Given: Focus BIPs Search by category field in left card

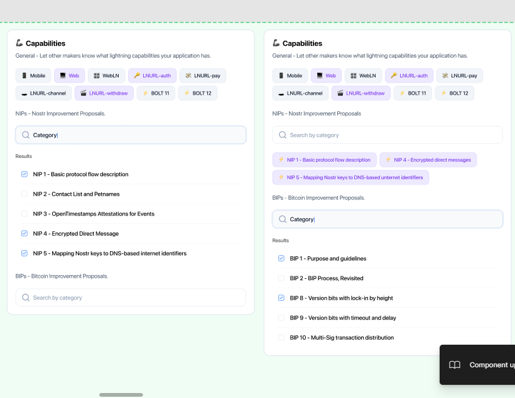Looking at the screenshot, I should tap(131, 298).
